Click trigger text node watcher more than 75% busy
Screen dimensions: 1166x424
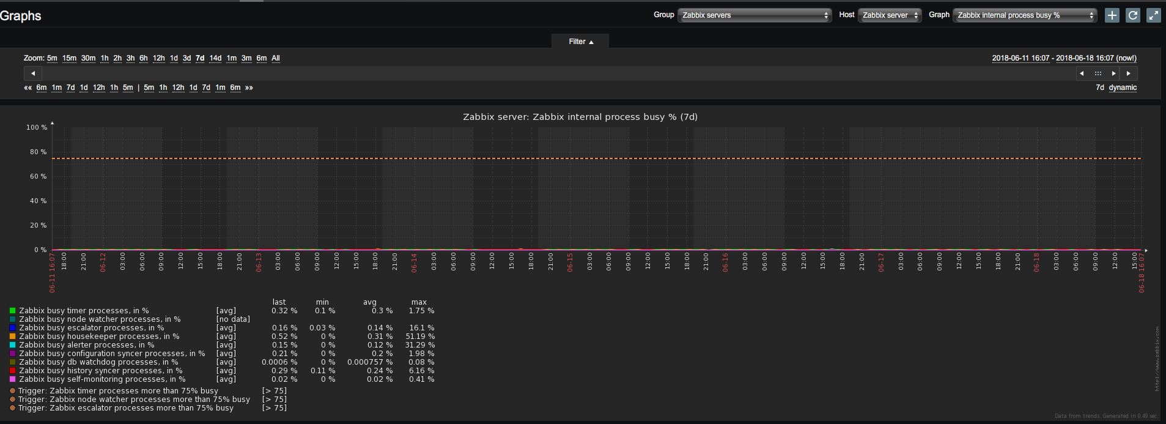coord(134,399)
